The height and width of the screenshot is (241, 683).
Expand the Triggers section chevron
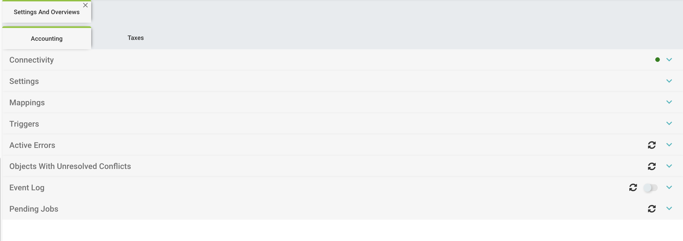pos(669,123)
